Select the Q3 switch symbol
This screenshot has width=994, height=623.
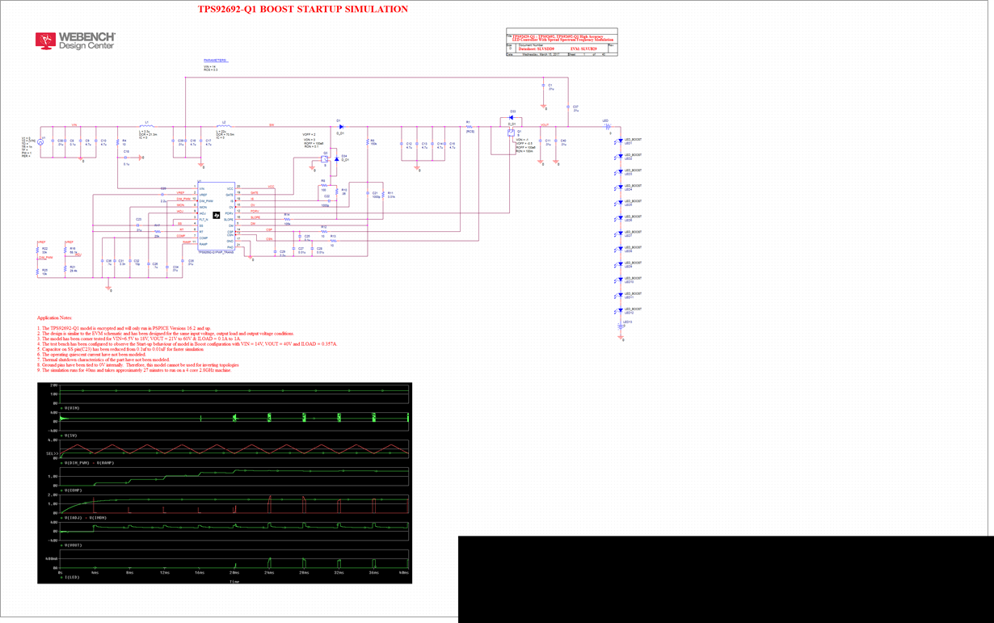coord(325,158)
